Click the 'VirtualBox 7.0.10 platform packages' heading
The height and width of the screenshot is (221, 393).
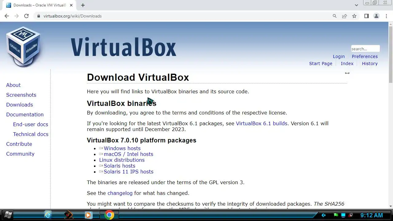pyautogui.click(x=142, y=140)
